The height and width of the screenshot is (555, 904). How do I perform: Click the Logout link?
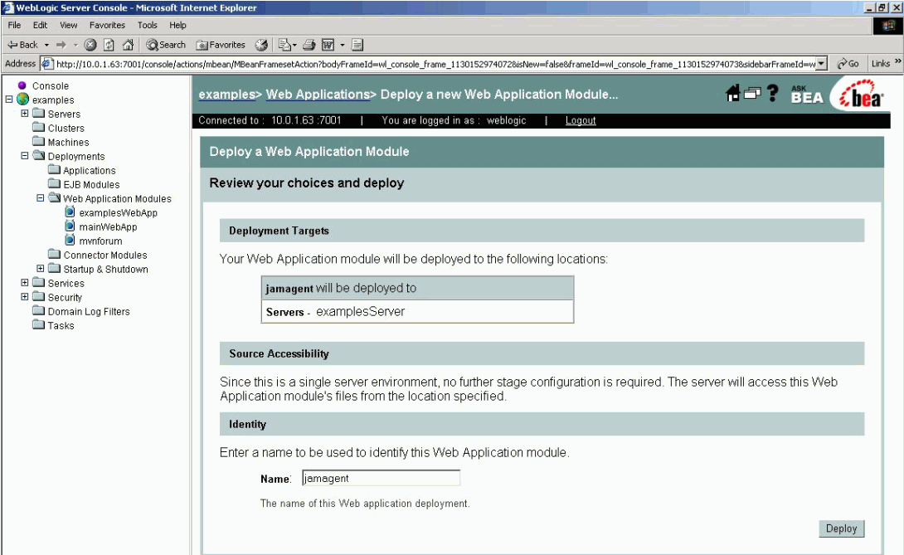coord(581,120)
